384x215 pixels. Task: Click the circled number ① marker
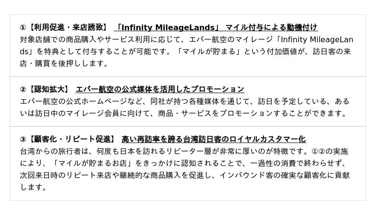tap(23, 28)
